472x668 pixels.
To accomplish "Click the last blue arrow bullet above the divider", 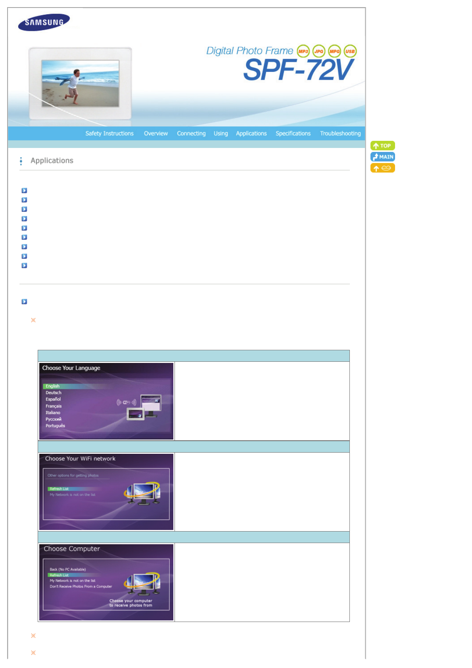I will coord(24,265).
